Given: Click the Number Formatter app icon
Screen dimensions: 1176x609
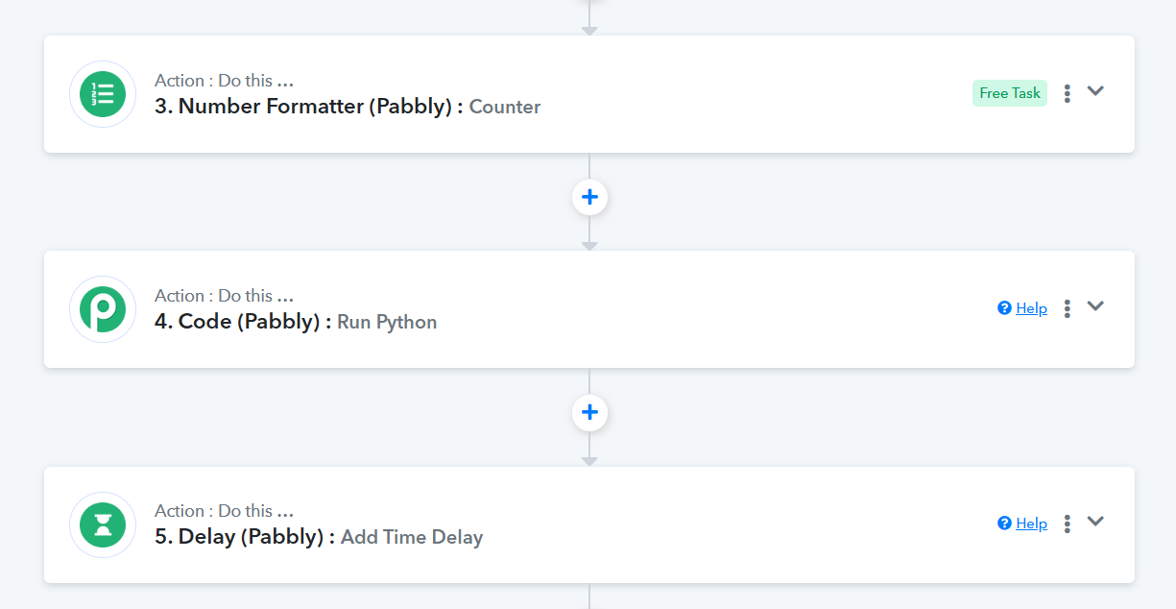Looking at the screenshot, I should [x=103, y=94].
